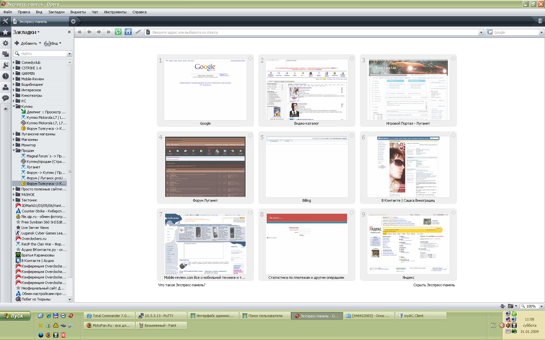Screen dimensions: 545x340
Task: Open the closed tabs trash can
Action: 540,21
